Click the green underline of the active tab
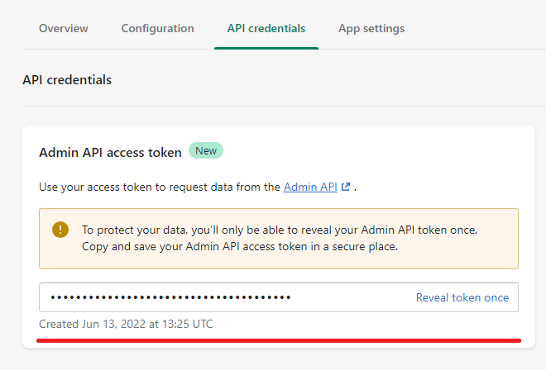The image size is (546, 370). [266, 48]
